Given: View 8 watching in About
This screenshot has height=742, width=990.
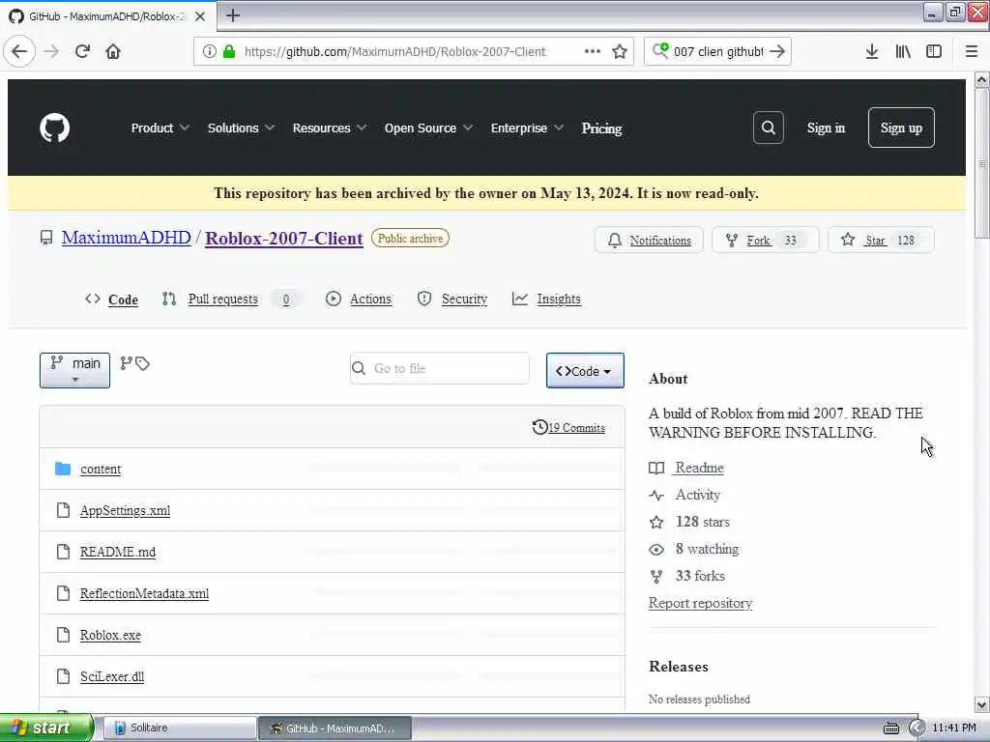Looking at the screenshot, I should coord(707,549).
